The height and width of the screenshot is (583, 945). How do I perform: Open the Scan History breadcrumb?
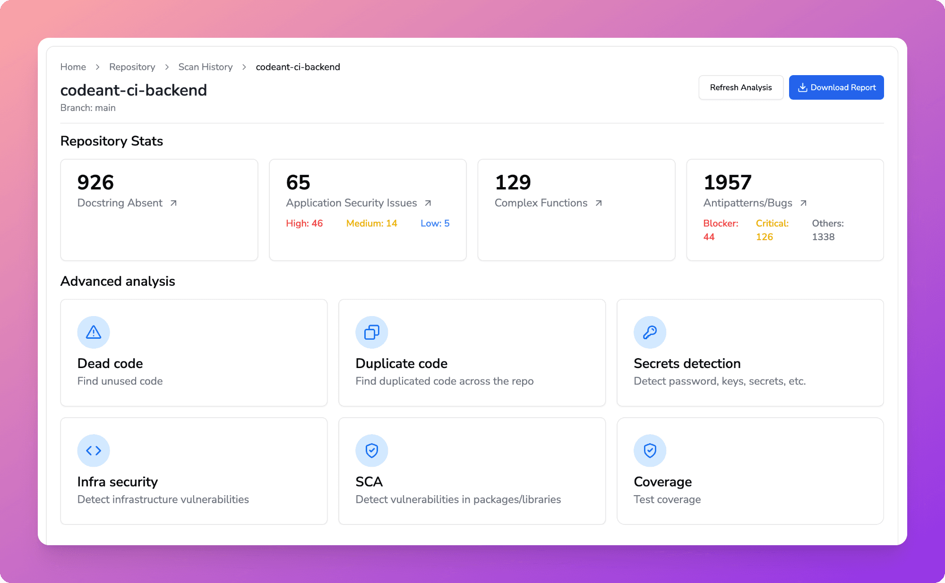point(205,67)
